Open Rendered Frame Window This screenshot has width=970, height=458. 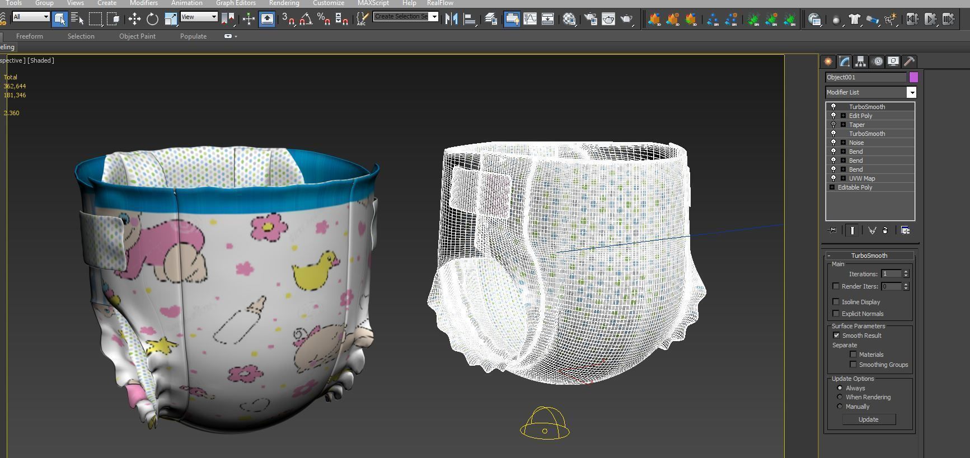tap(608, 19)
